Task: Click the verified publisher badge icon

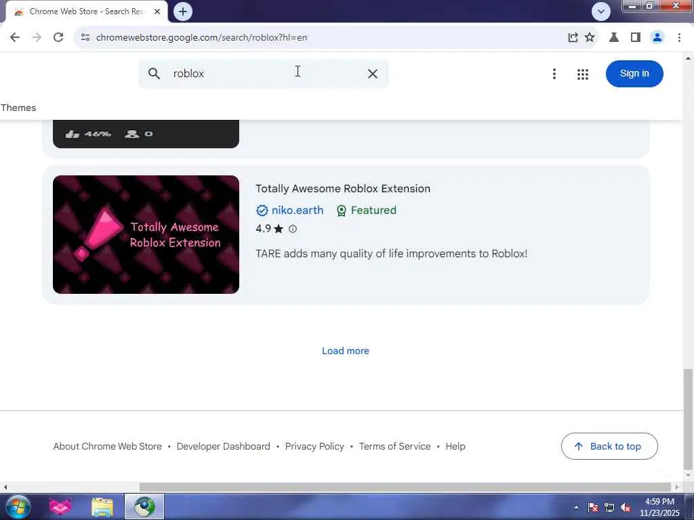Action: tap(262, 211)
